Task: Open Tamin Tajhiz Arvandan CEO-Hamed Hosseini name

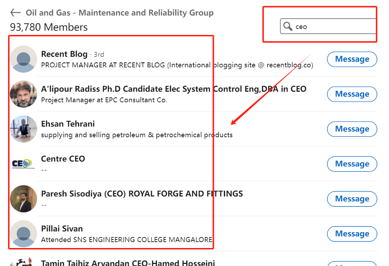Action: (128, 262)
